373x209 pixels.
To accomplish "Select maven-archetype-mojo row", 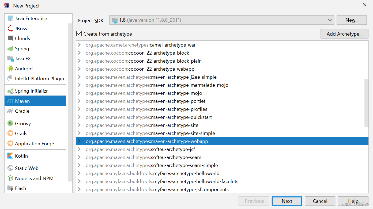I will point(222,93).
